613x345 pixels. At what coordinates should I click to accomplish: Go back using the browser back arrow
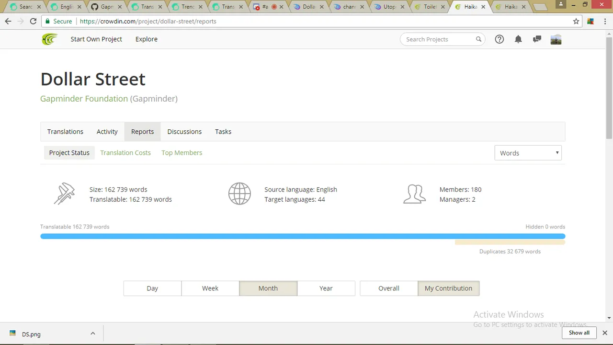(8, 21)
